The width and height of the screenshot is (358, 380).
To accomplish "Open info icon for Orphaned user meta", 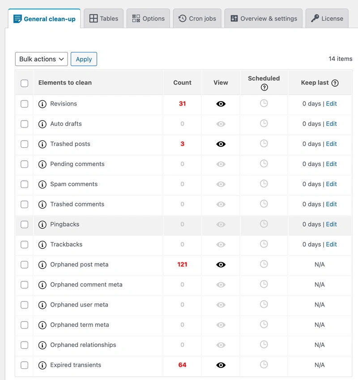I will click(x=42, y=305).
